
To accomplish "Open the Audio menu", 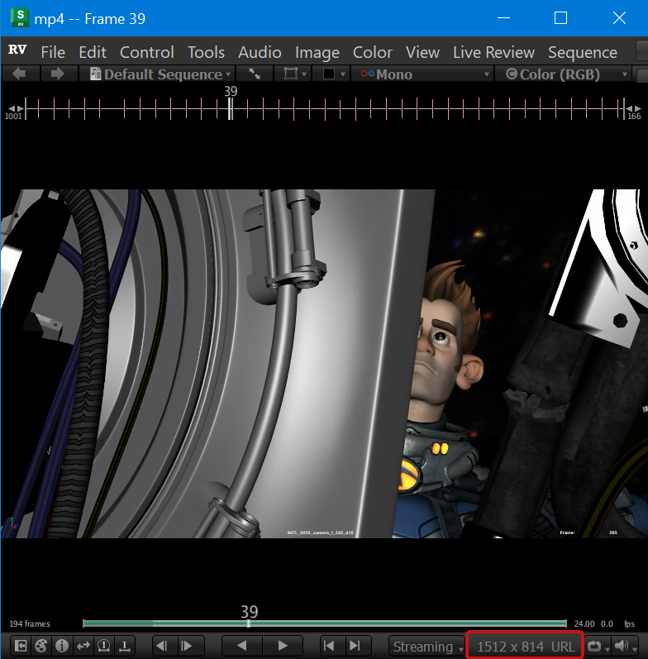I will (x=260, y=53).
